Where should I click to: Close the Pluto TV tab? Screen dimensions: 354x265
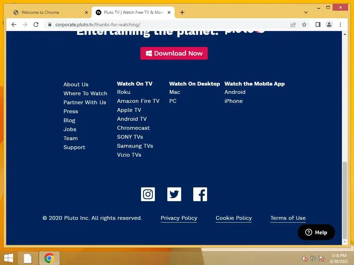pos(169,12)
